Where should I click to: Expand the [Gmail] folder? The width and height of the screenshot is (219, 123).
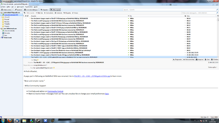[x=1, y=17]
